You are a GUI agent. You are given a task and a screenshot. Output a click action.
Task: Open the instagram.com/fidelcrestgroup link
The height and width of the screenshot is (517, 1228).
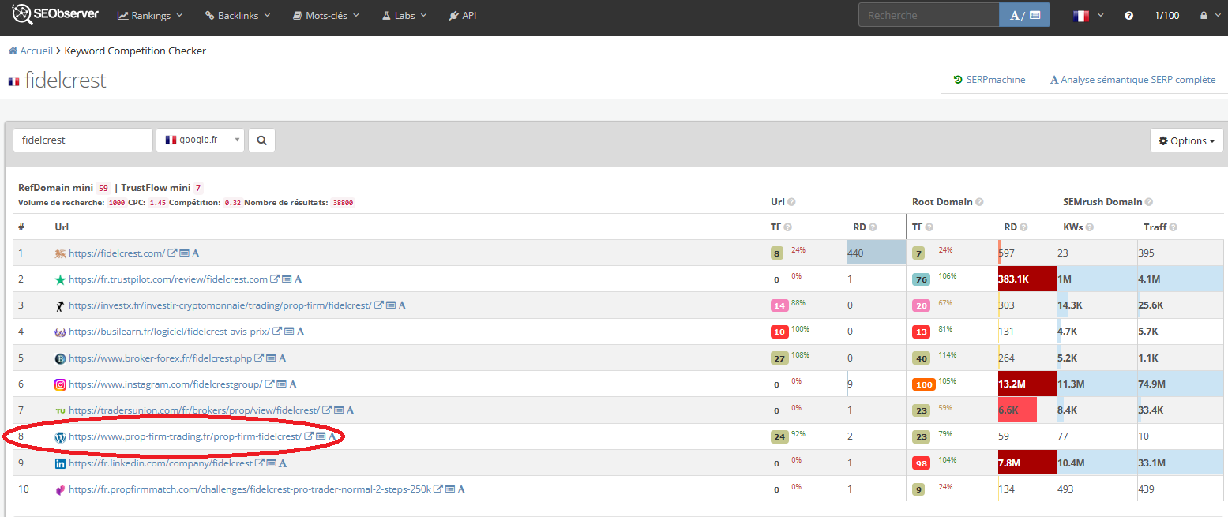point(165,384)
